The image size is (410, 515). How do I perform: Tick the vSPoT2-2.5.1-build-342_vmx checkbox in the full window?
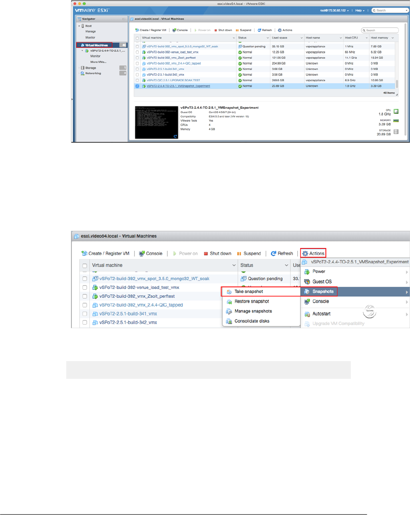pyautogui.click(x=137, y=75)
